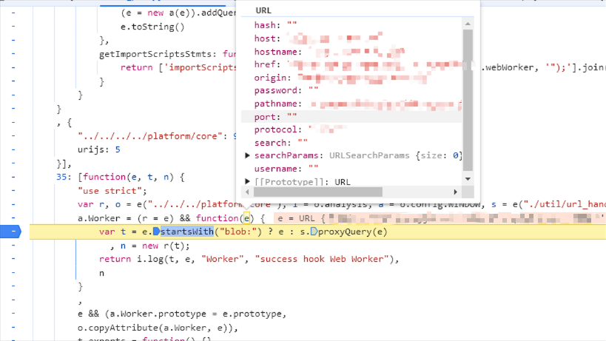Click the popup's horizontal scrollbar left arrow
This screenshot has width=606, height=341.
243,192
